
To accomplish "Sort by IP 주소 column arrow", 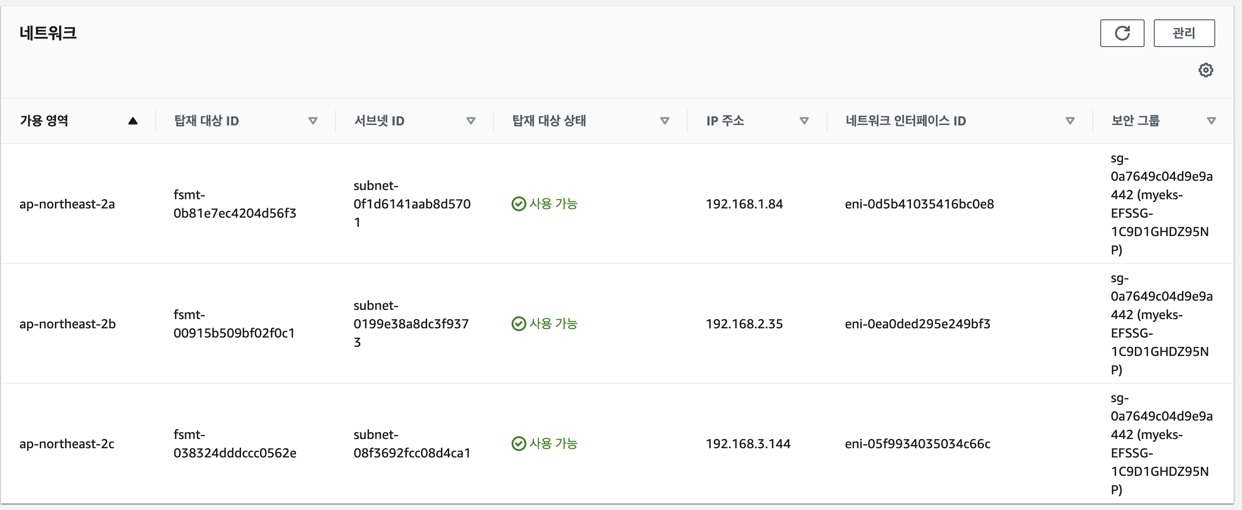I will 804,121.
